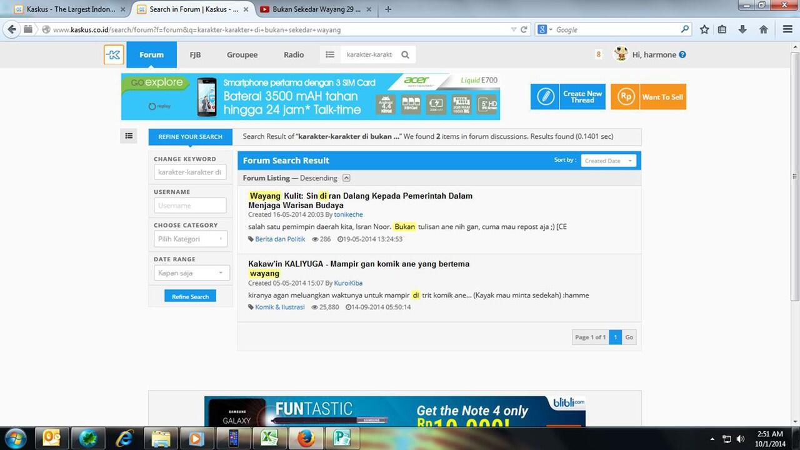Open the Firefox hamburger menu

tap(787, 29)
